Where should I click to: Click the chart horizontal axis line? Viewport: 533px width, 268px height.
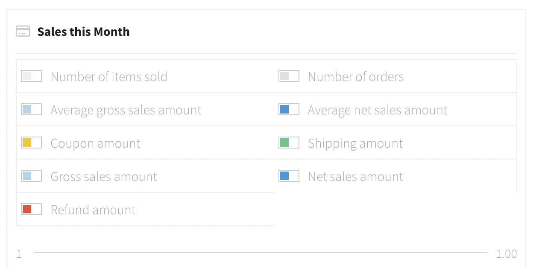tap(261, 253)
